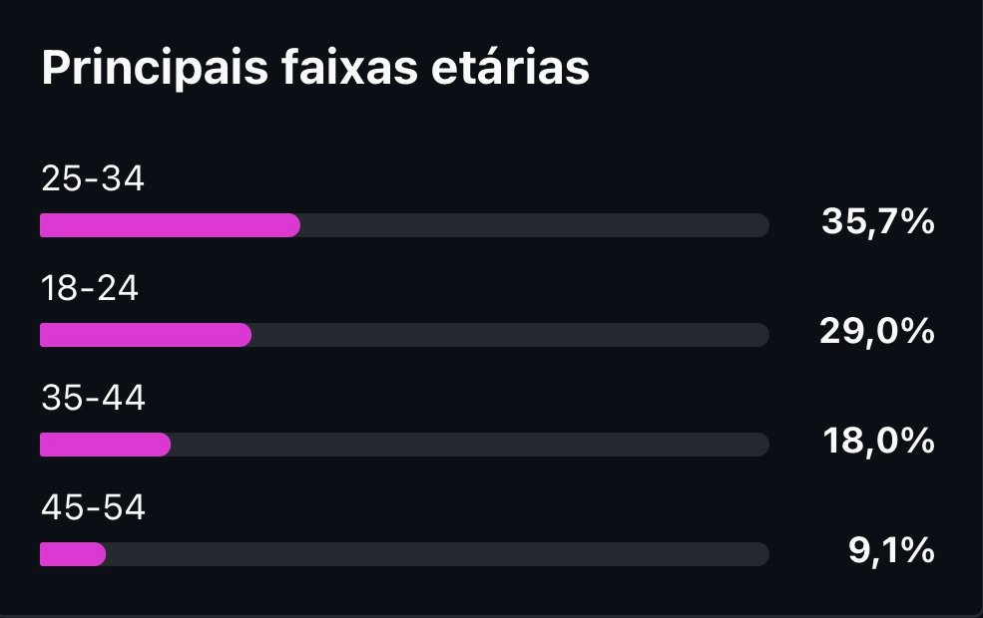This screenshot has height=618, width=983.
Task: Click the "Principais faixas etárias" heading
Action: coord(315,68)
